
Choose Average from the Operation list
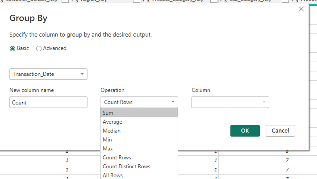tap(139, 122)
